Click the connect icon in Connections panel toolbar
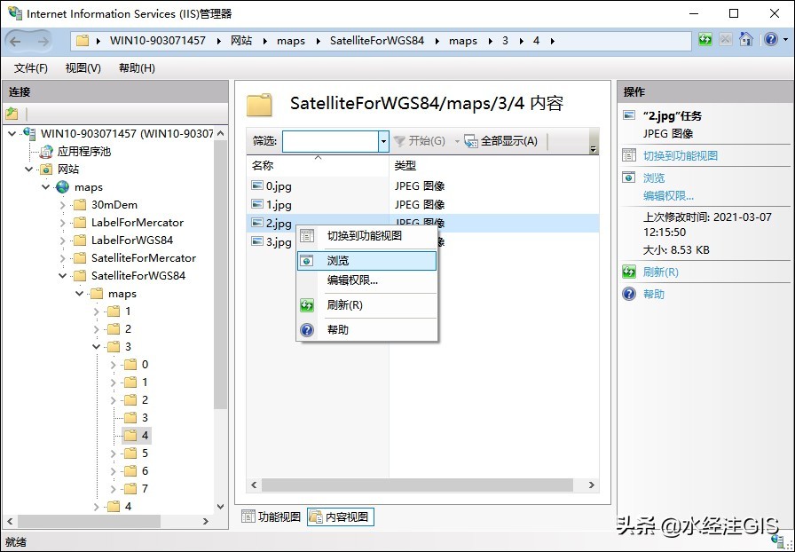 [12, 114]
